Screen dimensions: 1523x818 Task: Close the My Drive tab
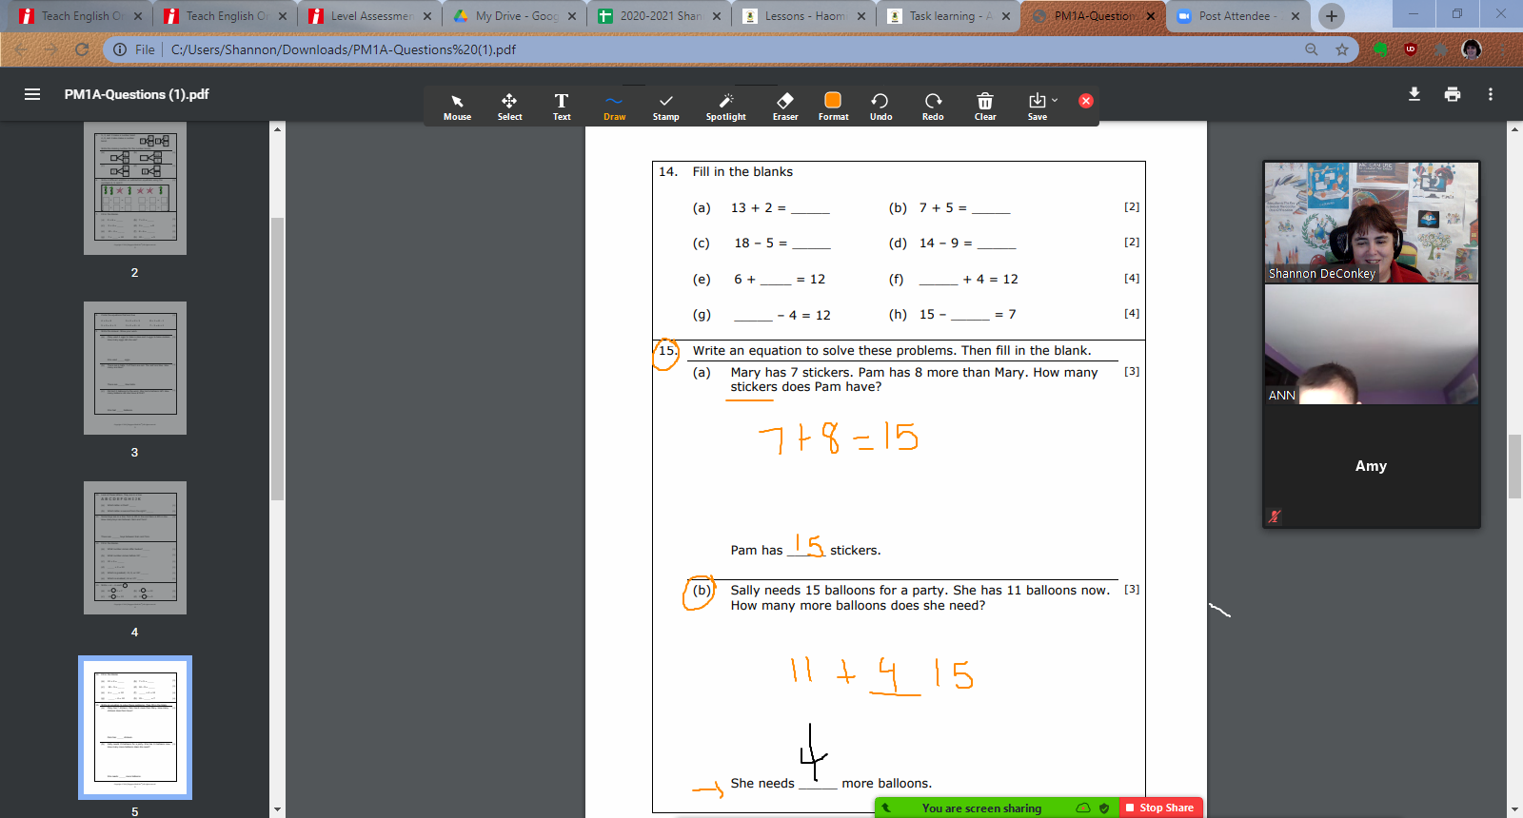point(572,15)
